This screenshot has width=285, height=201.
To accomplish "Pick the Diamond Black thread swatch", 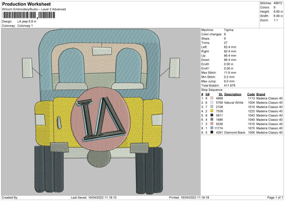I will [x=211, y=132].
